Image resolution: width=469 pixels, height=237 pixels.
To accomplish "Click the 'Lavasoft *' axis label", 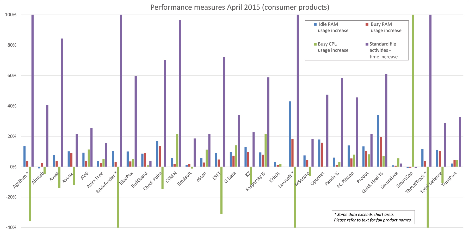I will pyautogui.click(x=286, y=180).
